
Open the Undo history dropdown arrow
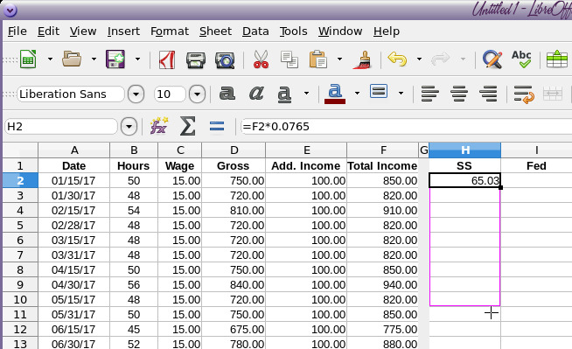(419, 59)
